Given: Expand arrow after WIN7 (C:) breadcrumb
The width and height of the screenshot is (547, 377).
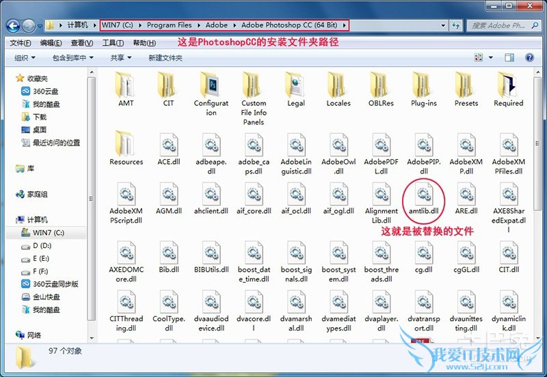Looking at the screenshot, I should (x=140, y=25).
